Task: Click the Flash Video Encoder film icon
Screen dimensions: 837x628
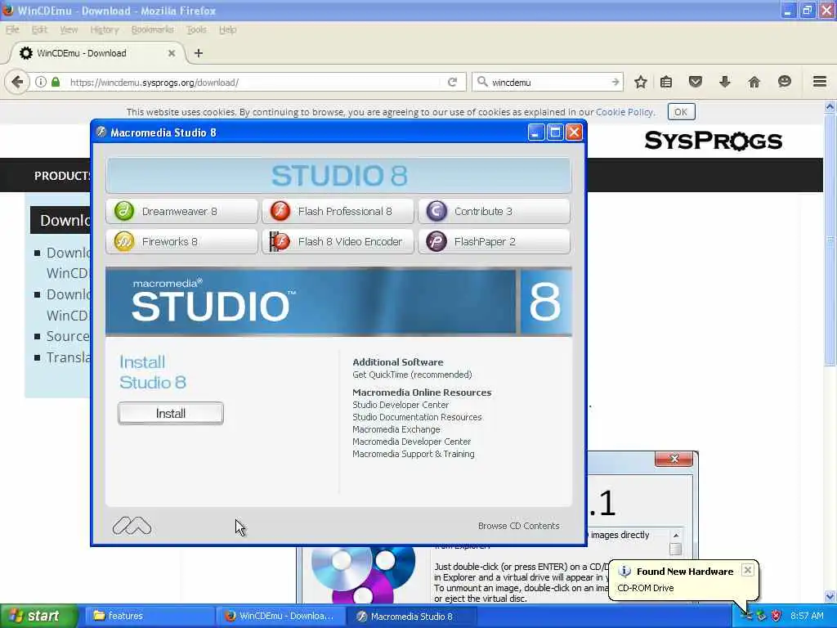Action: [x=280, y=241]
